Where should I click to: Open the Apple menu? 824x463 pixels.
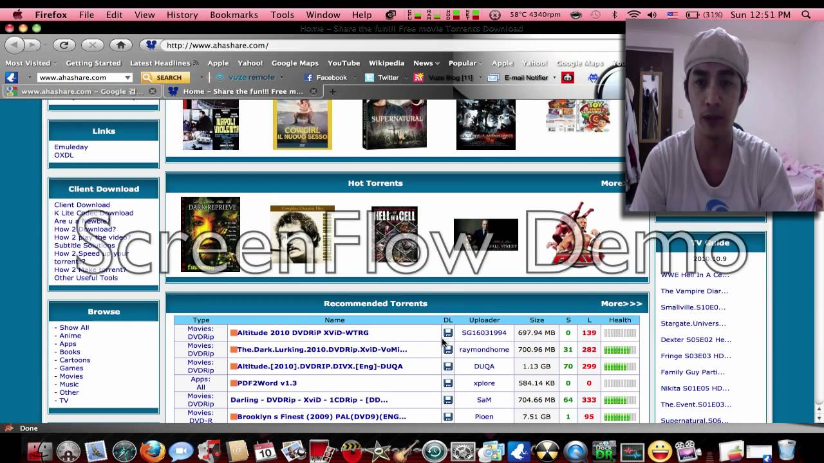(x=17, y=14)
